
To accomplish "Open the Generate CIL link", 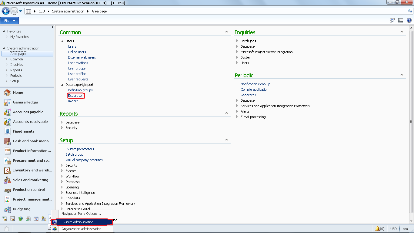I will tap(250, 95).
